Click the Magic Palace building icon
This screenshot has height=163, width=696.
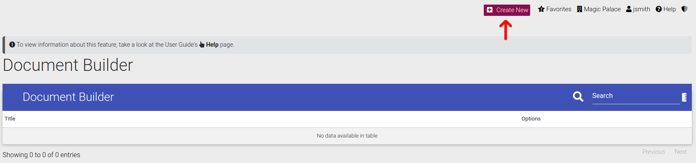coord(579,9)
